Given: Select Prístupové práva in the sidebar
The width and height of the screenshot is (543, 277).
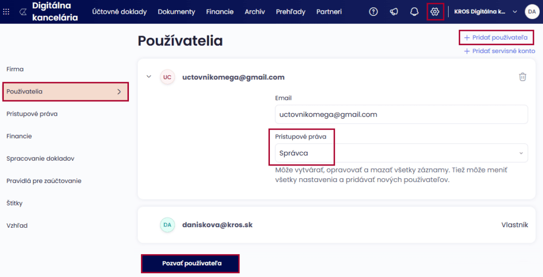Looking at the screenshot, I should pyautogui.click(x=32, y=114).
